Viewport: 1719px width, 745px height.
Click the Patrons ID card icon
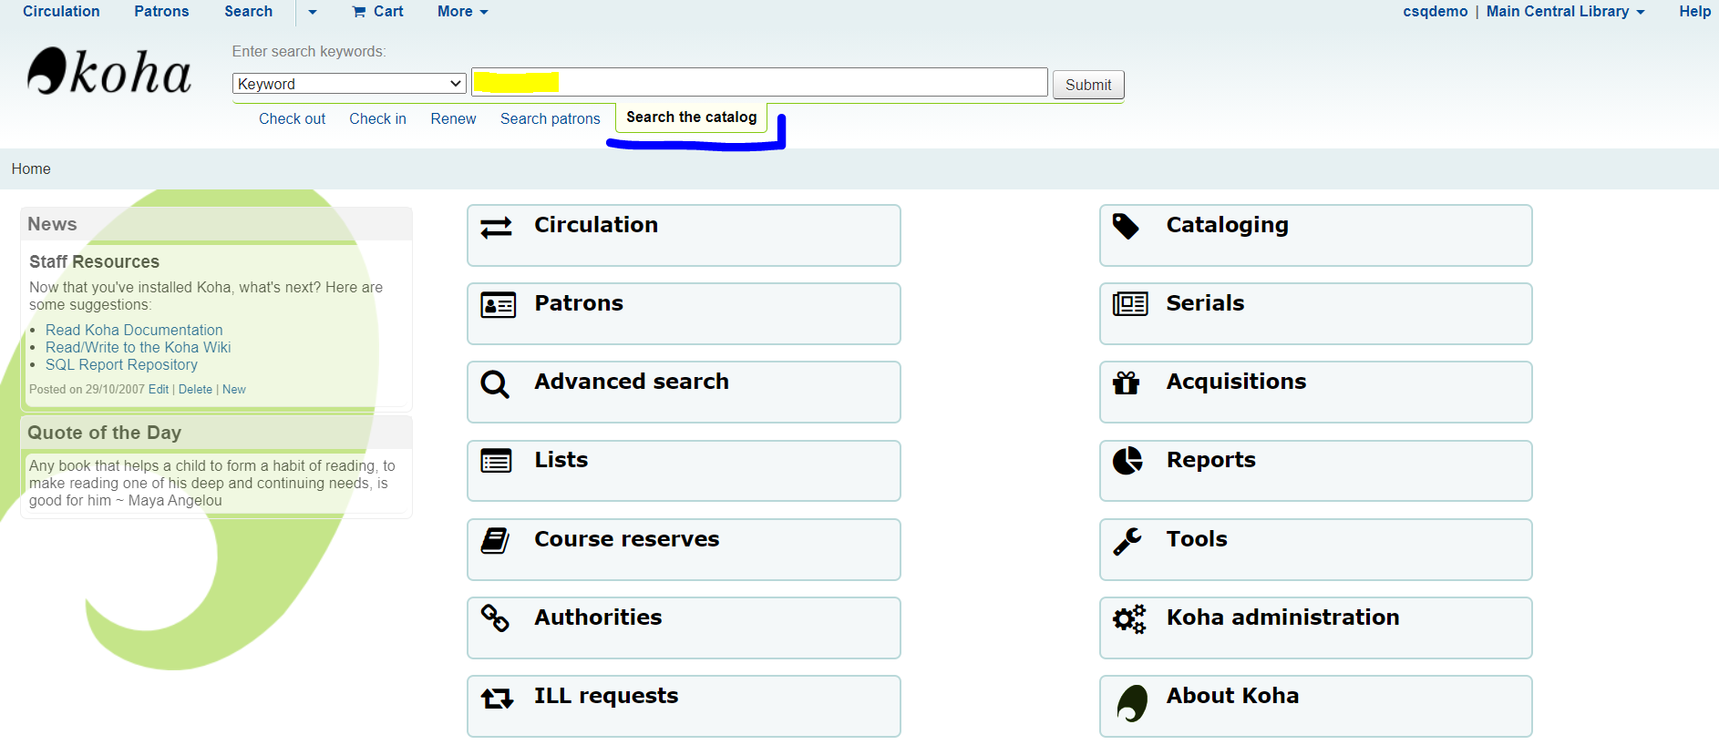coord(498,305)
